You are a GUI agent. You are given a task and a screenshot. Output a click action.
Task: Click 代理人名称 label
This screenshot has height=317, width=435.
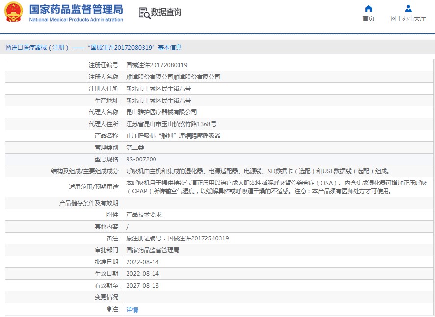pos(103,112)
